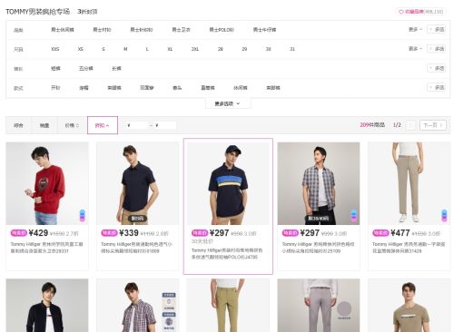Viewport: 454px width, 332px height.
Task: Click the previous page arrow button
Action: [410, 125]
